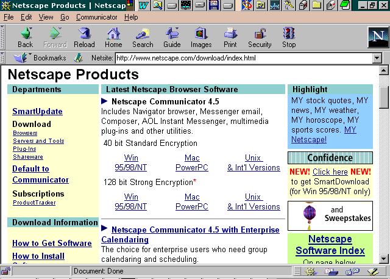Click the page scrollbar up arrow
This screenshot has height=279, width=390.
[384, 70]
